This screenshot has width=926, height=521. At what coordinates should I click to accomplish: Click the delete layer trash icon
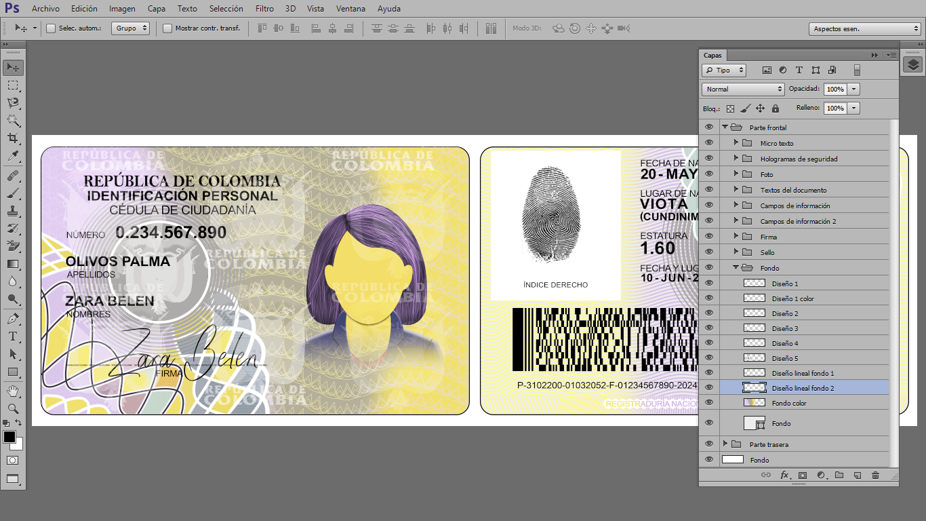point(875,476)
